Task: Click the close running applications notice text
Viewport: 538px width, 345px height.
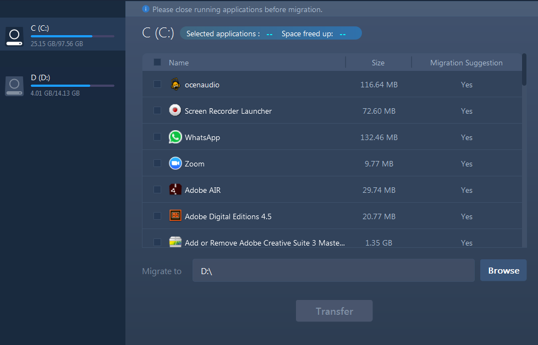Action: tap(238, 9)
